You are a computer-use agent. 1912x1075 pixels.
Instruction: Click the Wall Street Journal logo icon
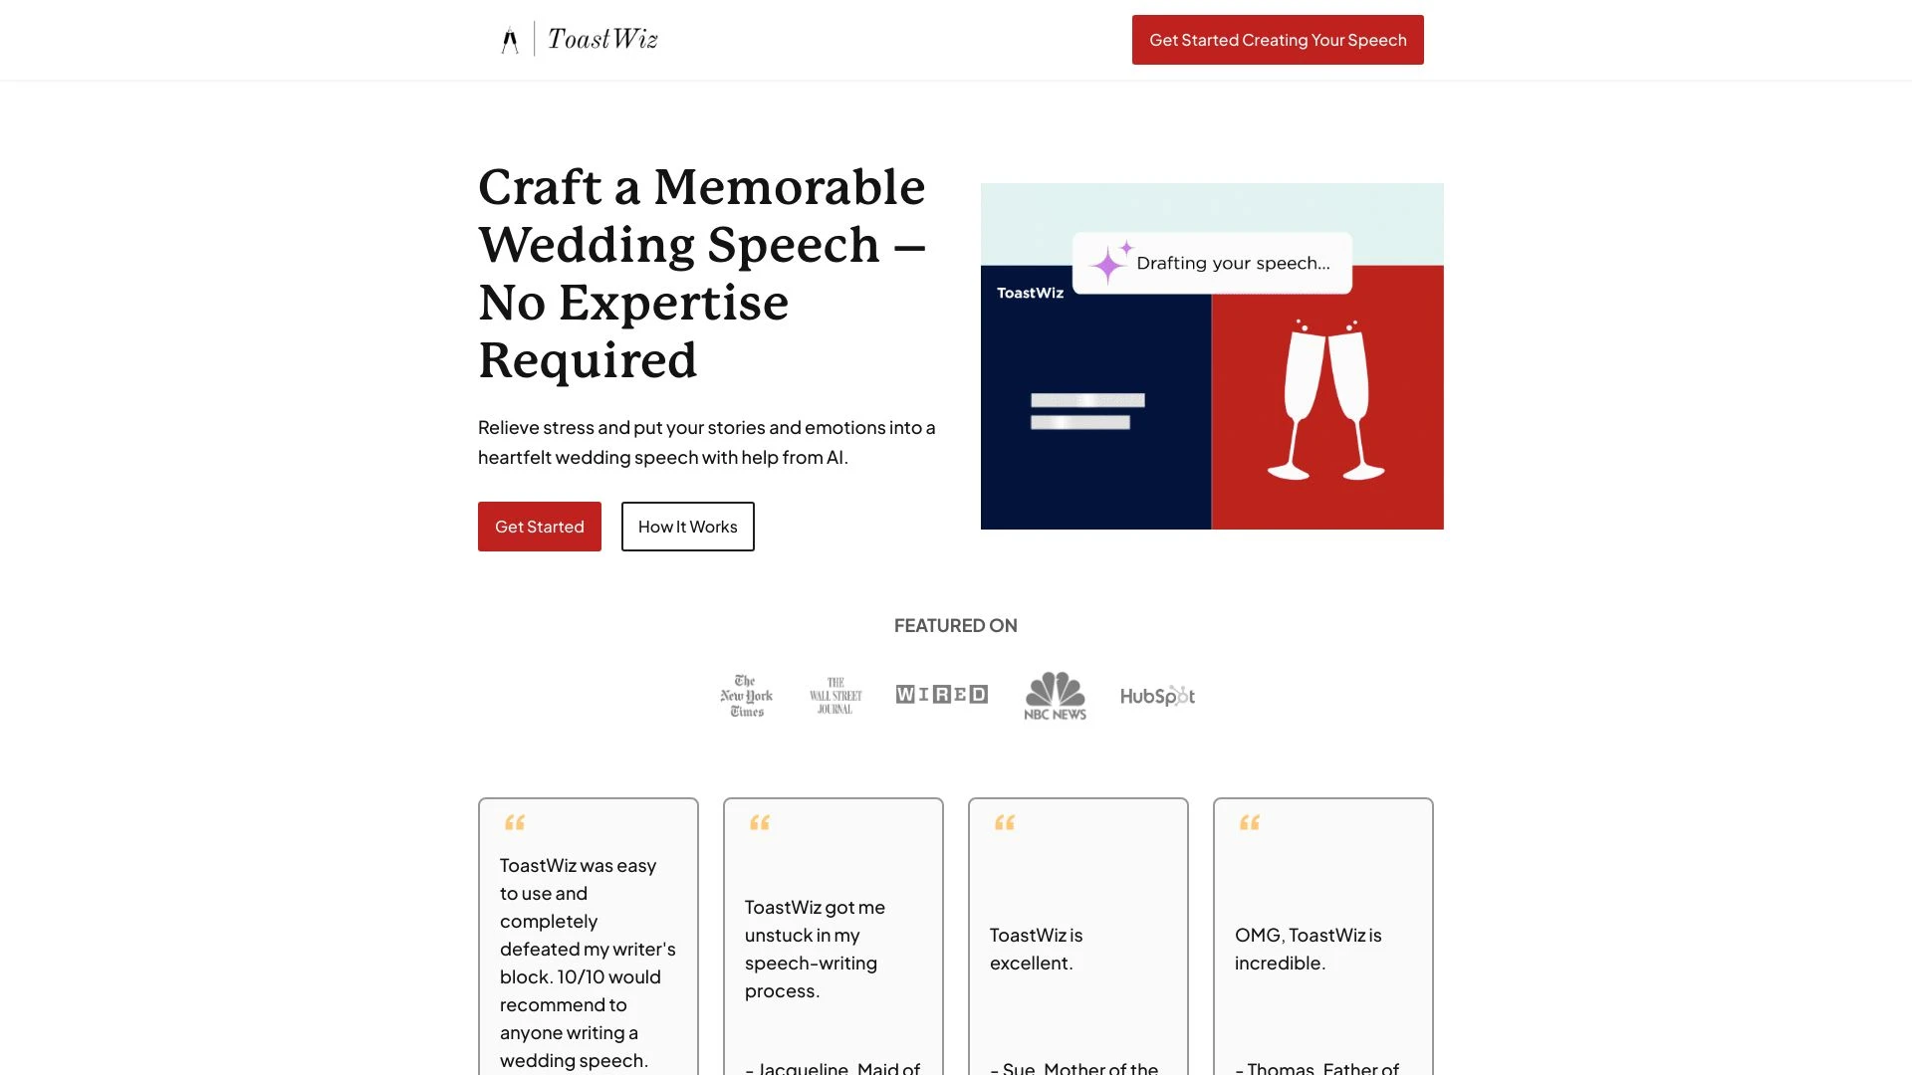834,693
